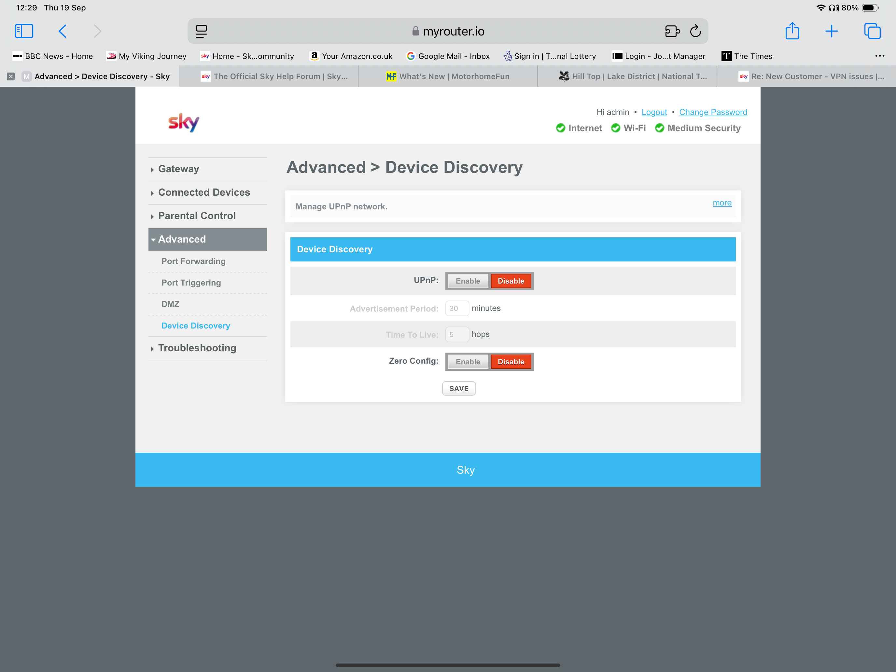
Task: Click the Advertisement Period minutes field
Action: click(457, 308)
